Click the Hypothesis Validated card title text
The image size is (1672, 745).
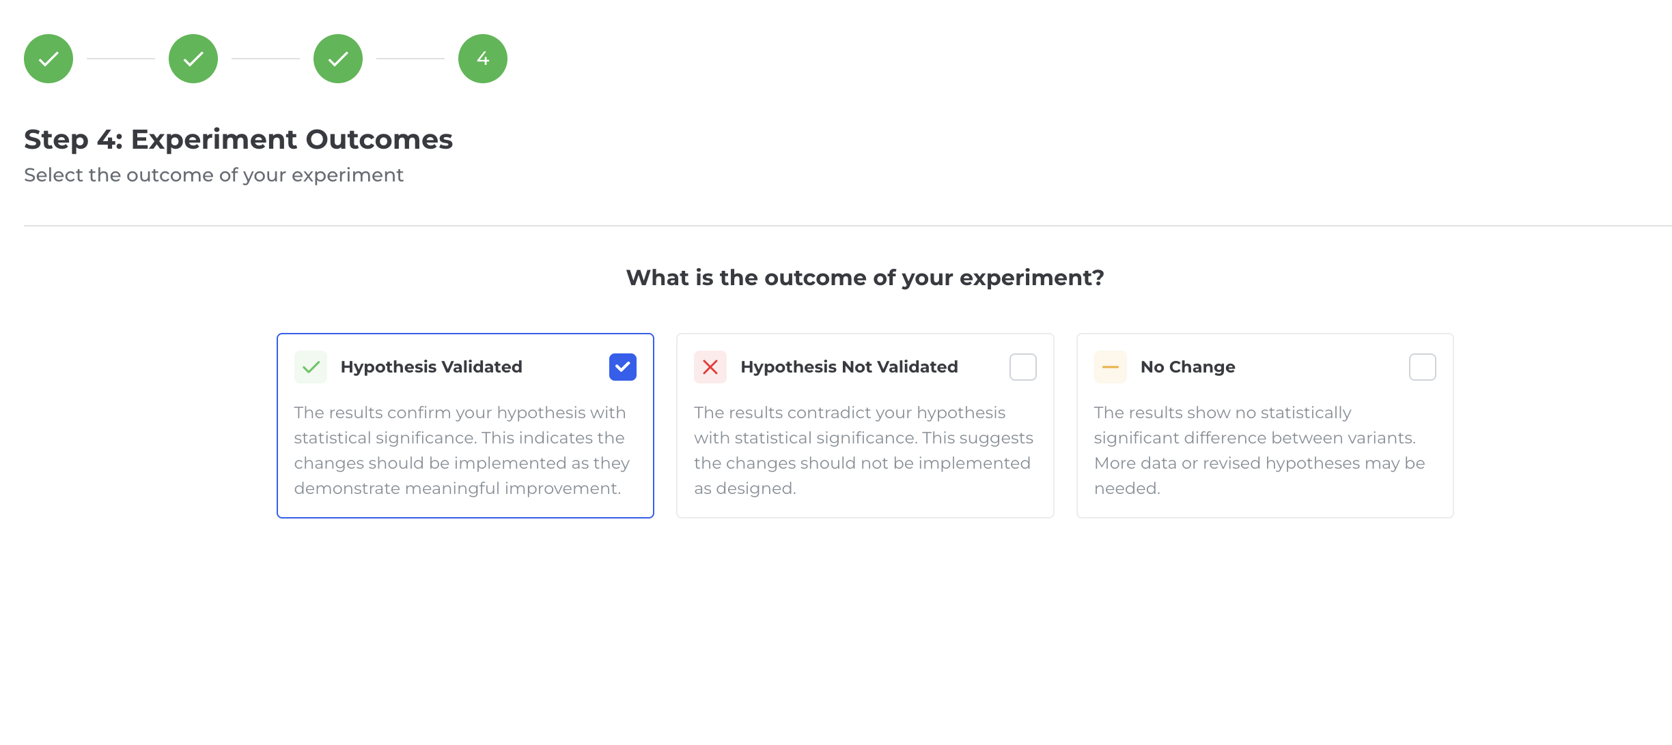click(431, 366)
